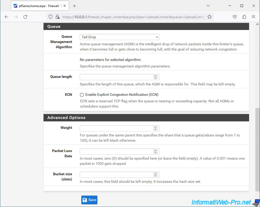Save the limiter queue settings
This screenshot has width=260, height=207.
(89, 200)
